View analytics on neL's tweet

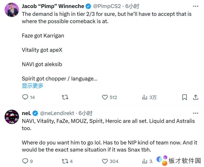pyautogui.click(x=145, y=161)
